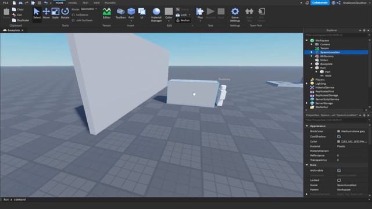The height and width of the screenshot is (209, 372).
Task: Collapse the Workspace tree node
Action: [307, 40]
